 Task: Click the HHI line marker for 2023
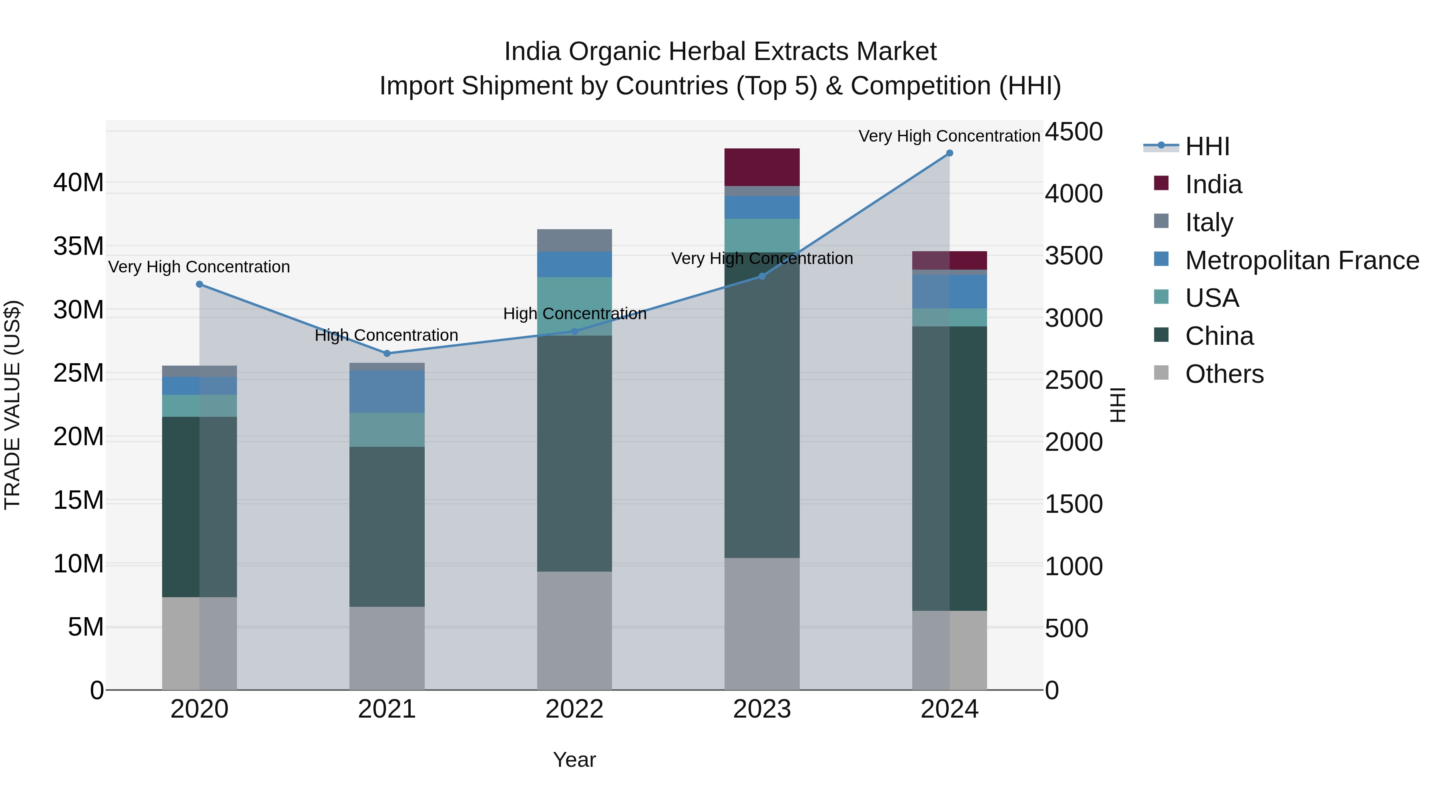click(762, 276)
